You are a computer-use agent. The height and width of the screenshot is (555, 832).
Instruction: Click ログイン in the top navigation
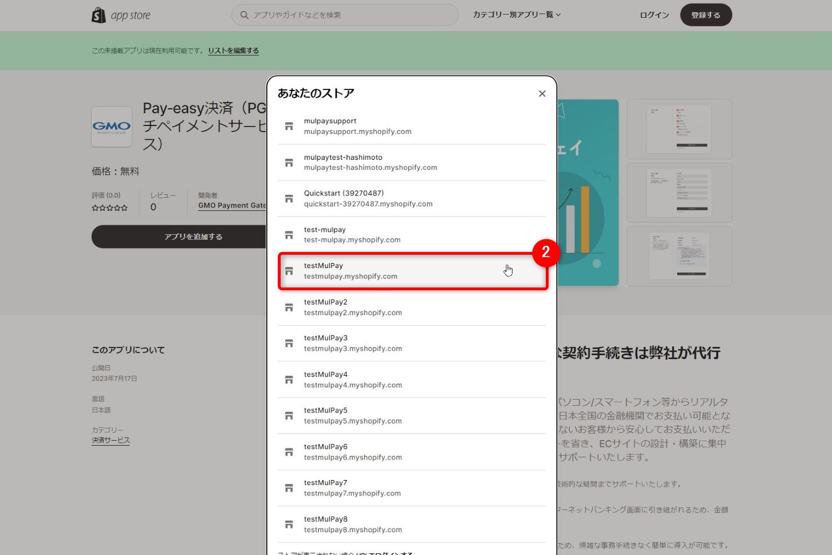(x=653, y=15)
